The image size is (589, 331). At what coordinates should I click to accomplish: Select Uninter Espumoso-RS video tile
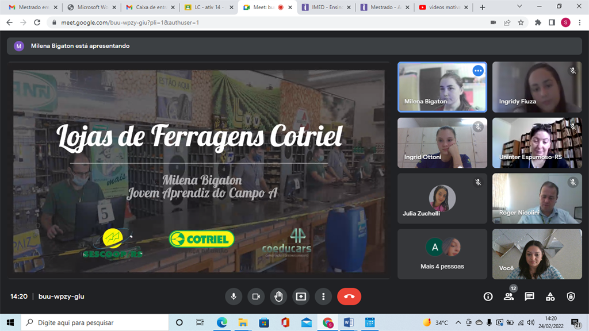pos(537,143)
